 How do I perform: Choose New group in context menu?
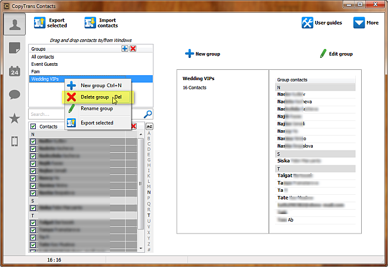click(x=98, y=85)
